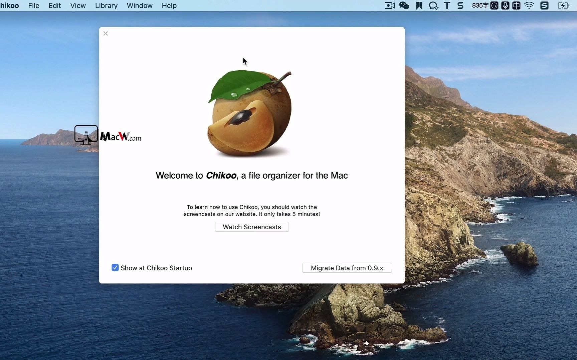Screen dimensions: 577x360
Task: Open the emoji input icon
Action: point(495,6)
